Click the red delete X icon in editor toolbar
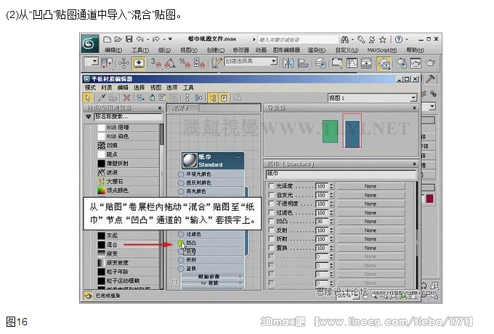 pyautogui.click(x=126, y=96)
